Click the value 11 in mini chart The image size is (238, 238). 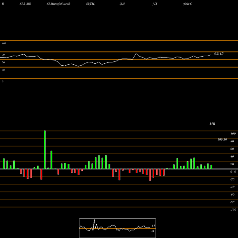click(x=153, y=226)
